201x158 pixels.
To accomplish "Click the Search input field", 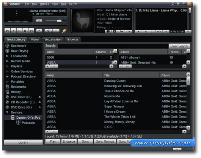I will coord(113,46).
